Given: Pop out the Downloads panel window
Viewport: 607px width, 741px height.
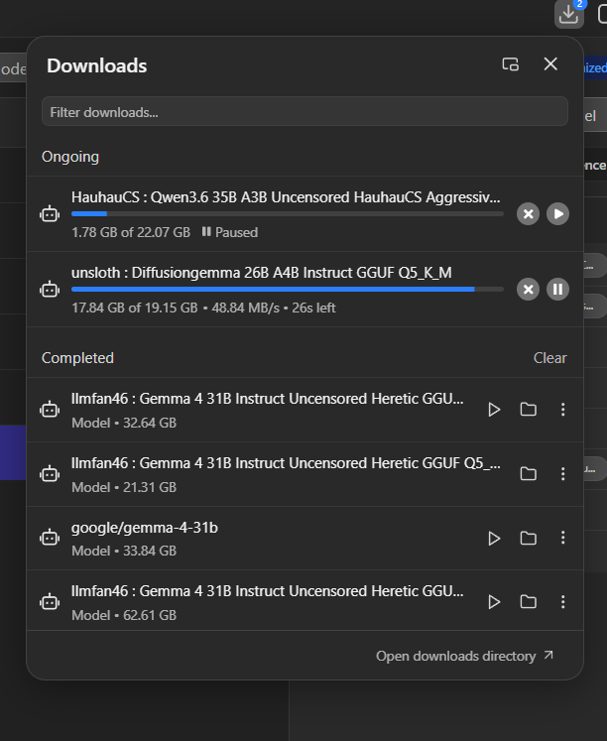Looking at the screenshot, I should coord(510,64).
